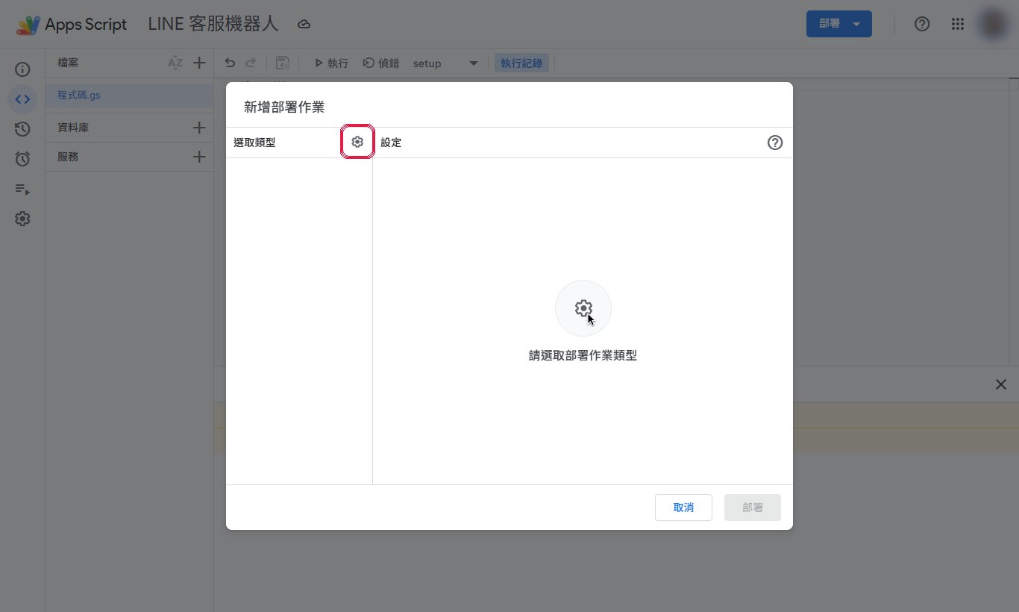Click the 請選取部署作業類型 text
The image size is (1019, 612).
583,356
